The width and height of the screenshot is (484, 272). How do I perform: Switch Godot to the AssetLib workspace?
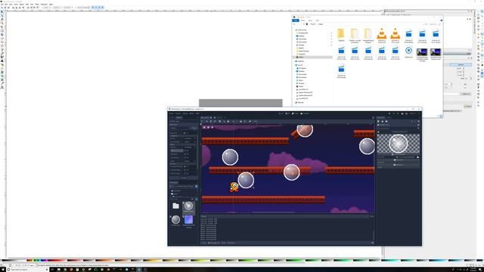[x=305, y=113]
